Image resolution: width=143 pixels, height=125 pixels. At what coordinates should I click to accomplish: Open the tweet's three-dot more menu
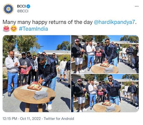point(137,6)
